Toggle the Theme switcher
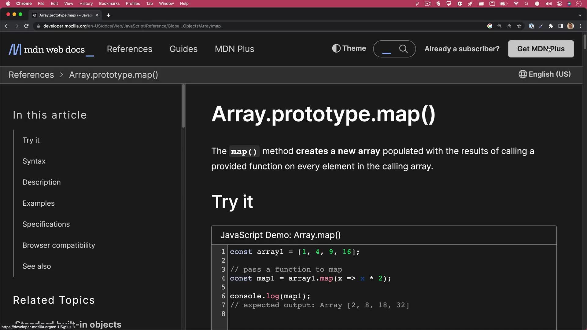Screen dimensions: 587x330 (349, 48)
